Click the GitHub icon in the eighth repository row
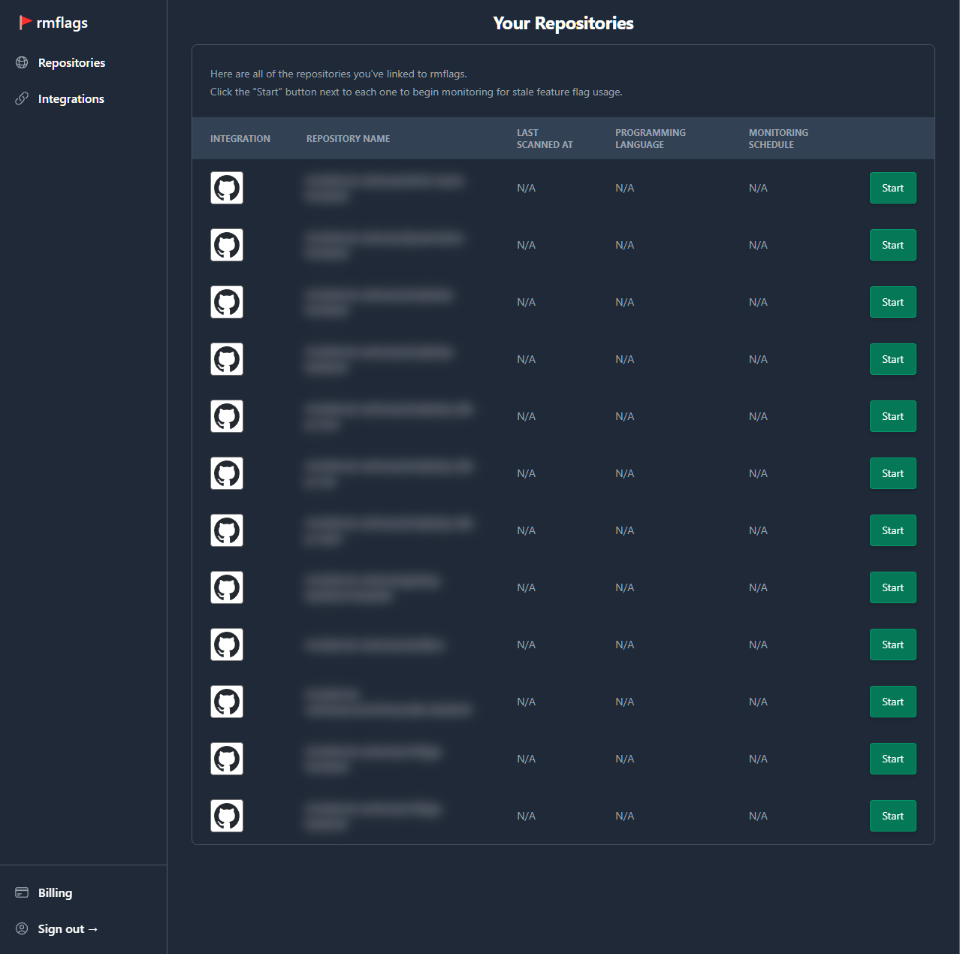 227,587
